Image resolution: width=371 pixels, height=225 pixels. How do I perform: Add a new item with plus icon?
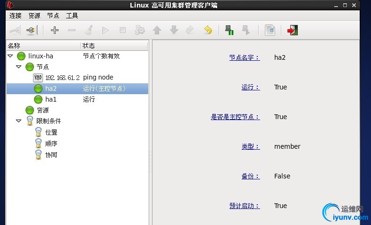(55, 30)
